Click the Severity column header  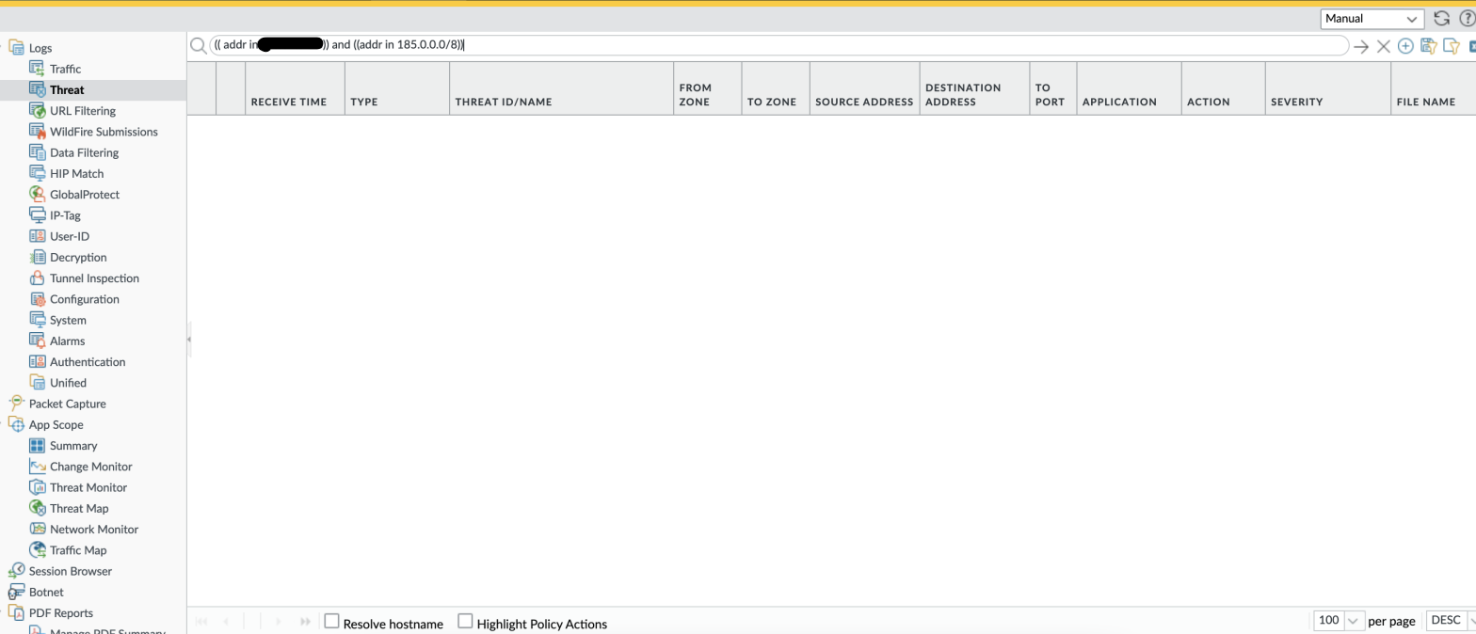pos(1296,102)
